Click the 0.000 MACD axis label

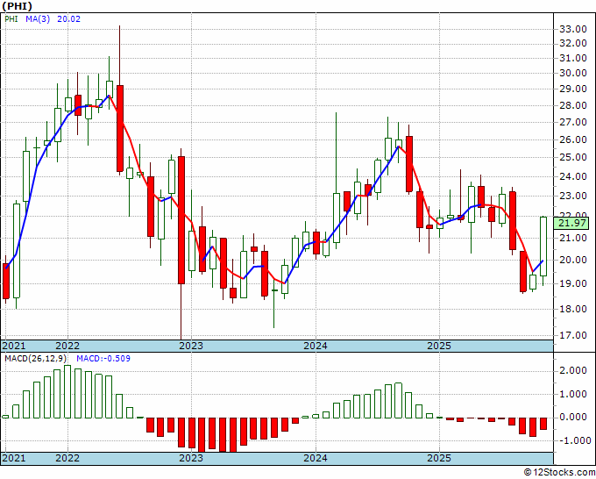point(573,418)
